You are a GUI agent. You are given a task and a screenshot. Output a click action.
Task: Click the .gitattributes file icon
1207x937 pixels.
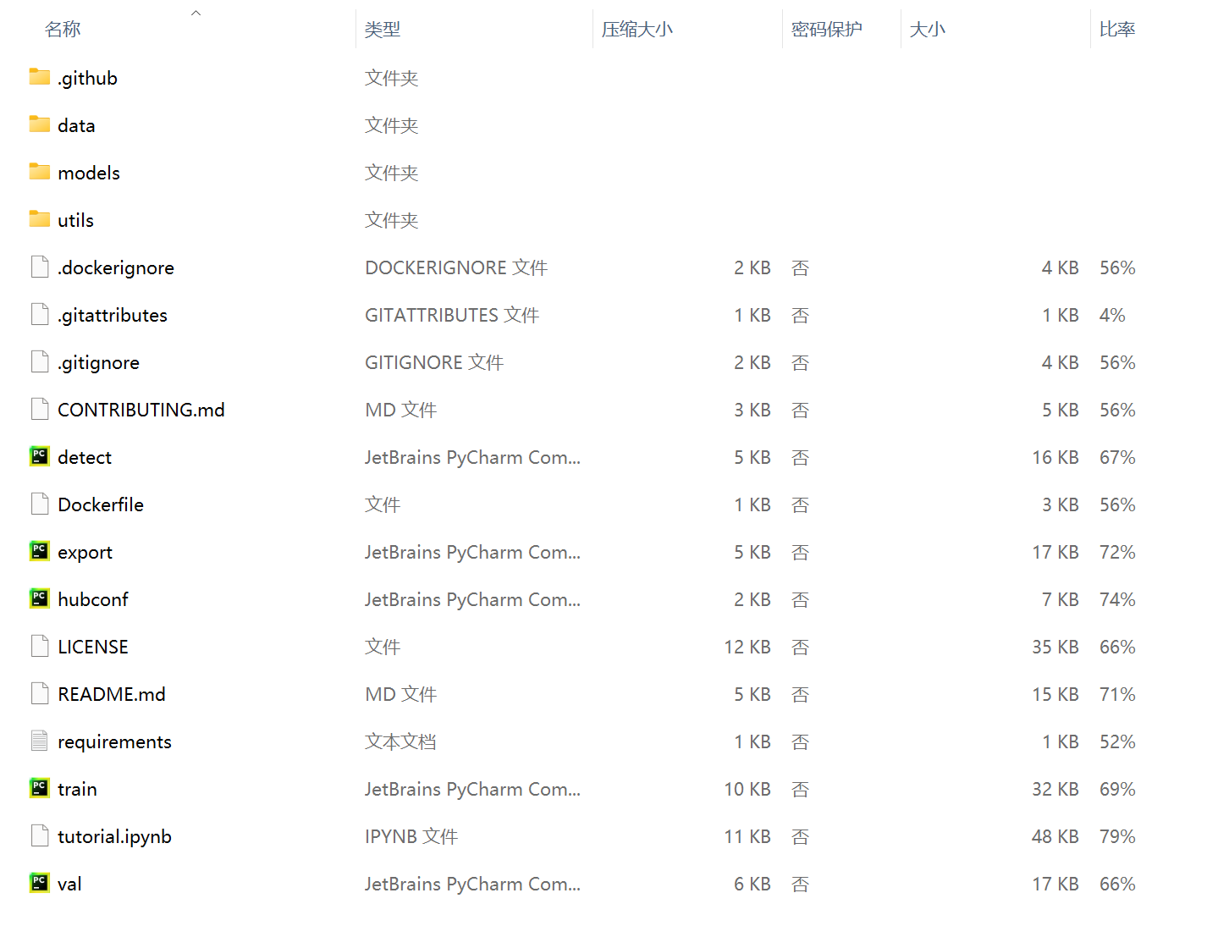tap(39, 314)
